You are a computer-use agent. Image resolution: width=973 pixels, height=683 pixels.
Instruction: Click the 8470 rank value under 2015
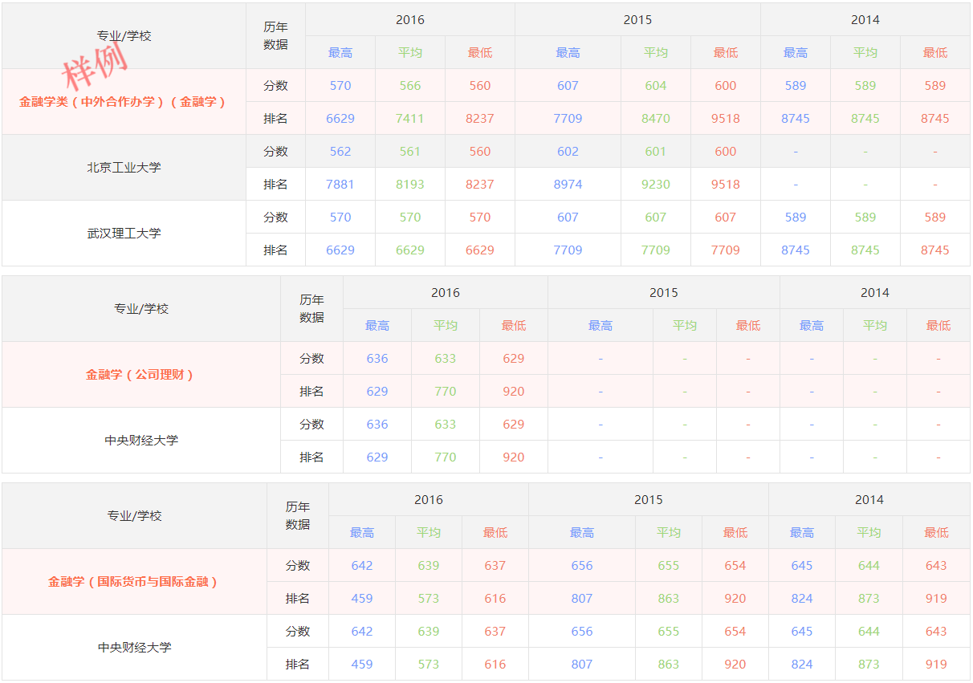(x=656, y=119)
